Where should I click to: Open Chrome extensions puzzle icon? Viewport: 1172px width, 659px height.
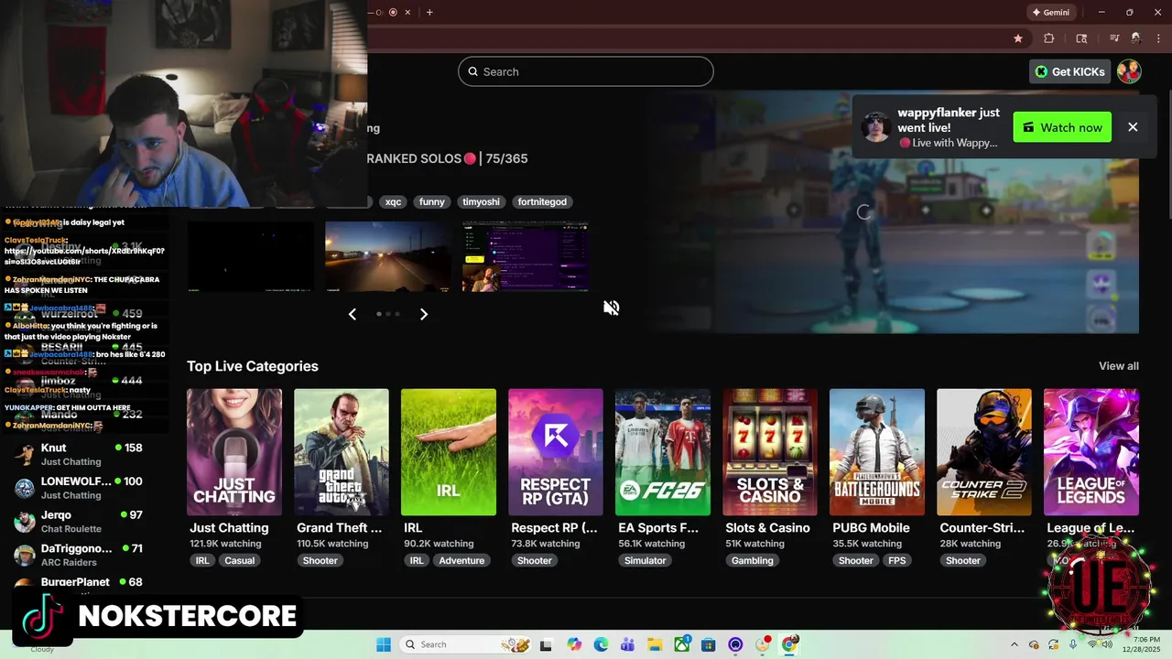pos(1049,38)
